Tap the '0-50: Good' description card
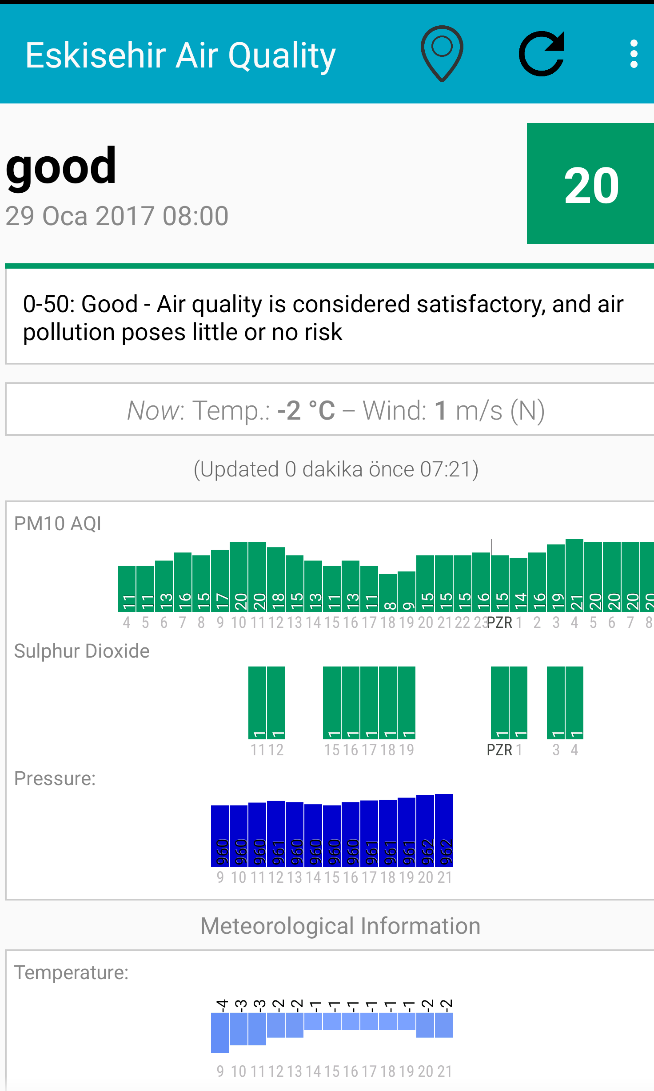Viewport: 654px width, 1091px height. point(329,317)
